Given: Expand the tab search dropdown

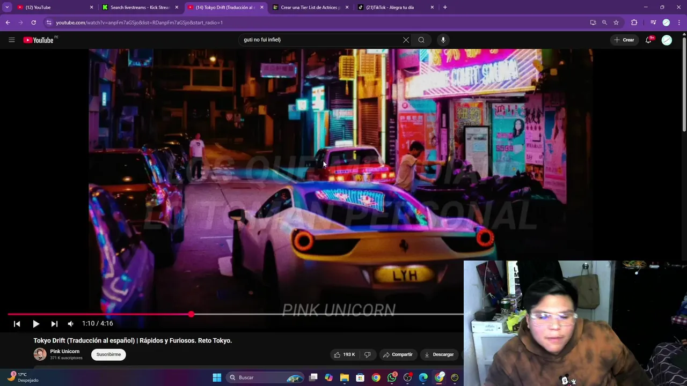Looking at the screenshot, I should (x=7, y=8).
